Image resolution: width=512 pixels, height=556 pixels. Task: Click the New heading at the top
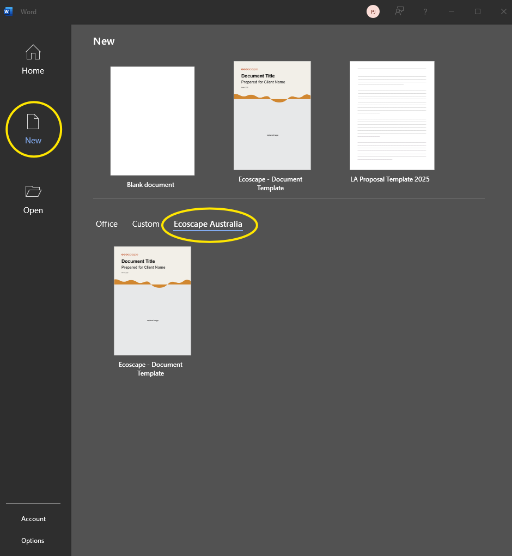click(103, 40)
